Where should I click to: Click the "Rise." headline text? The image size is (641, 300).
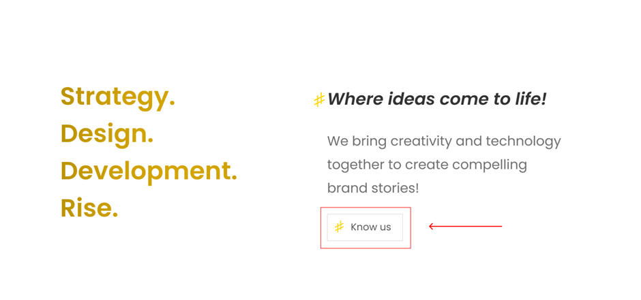pyautogui.click(x=89, y=208)
